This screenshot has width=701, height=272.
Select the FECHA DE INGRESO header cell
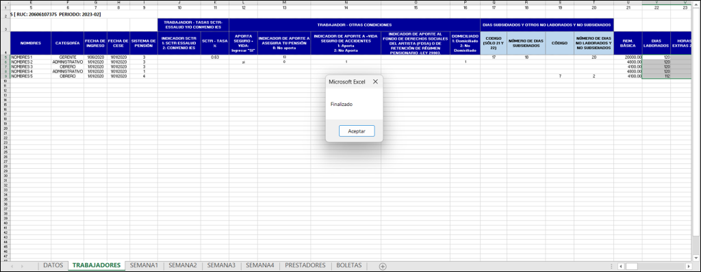95,43
